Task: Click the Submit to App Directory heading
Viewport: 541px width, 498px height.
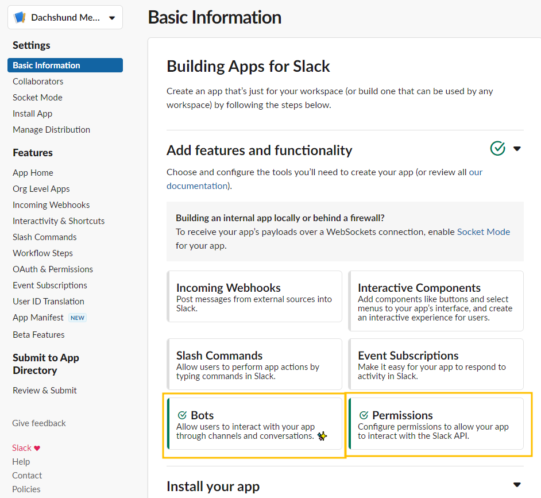Action: (x=46, y=364)
